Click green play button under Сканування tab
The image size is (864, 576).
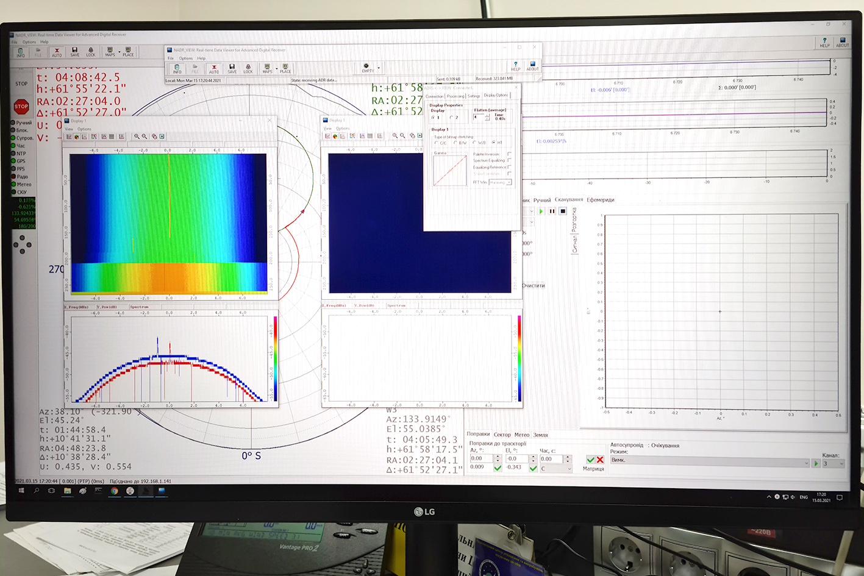click(541, 211)
